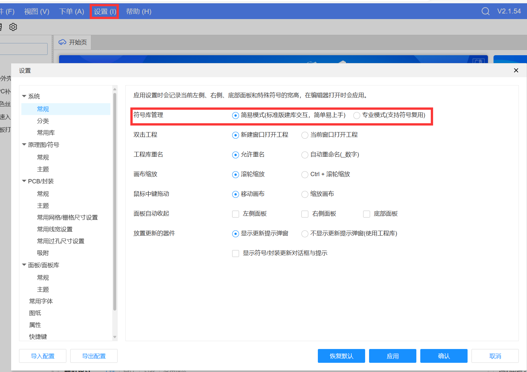Open the 帮助 (H) menu
The image size is (527, 372).
point(139,12)
